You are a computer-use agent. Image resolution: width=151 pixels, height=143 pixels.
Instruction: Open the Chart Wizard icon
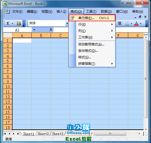click(19, 23)
